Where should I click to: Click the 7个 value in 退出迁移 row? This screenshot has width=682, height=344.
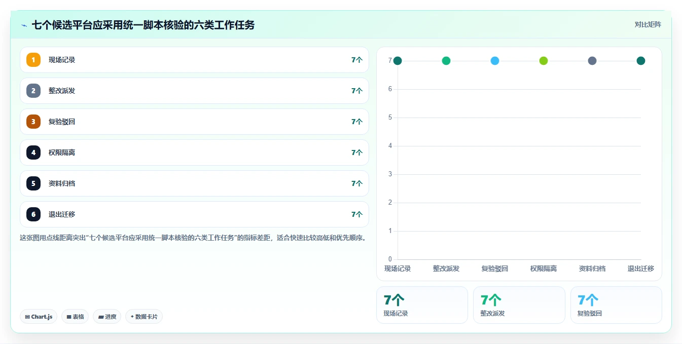click(x=357, y=214)
